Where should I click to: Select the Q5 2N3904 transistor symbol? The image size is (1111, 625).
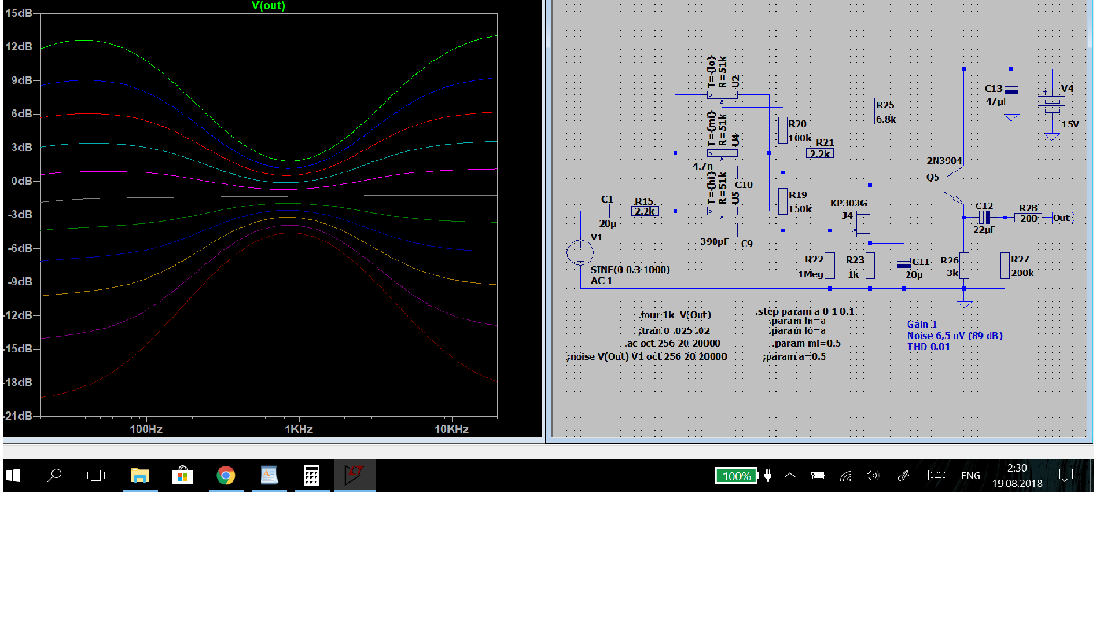click(952, 186)
